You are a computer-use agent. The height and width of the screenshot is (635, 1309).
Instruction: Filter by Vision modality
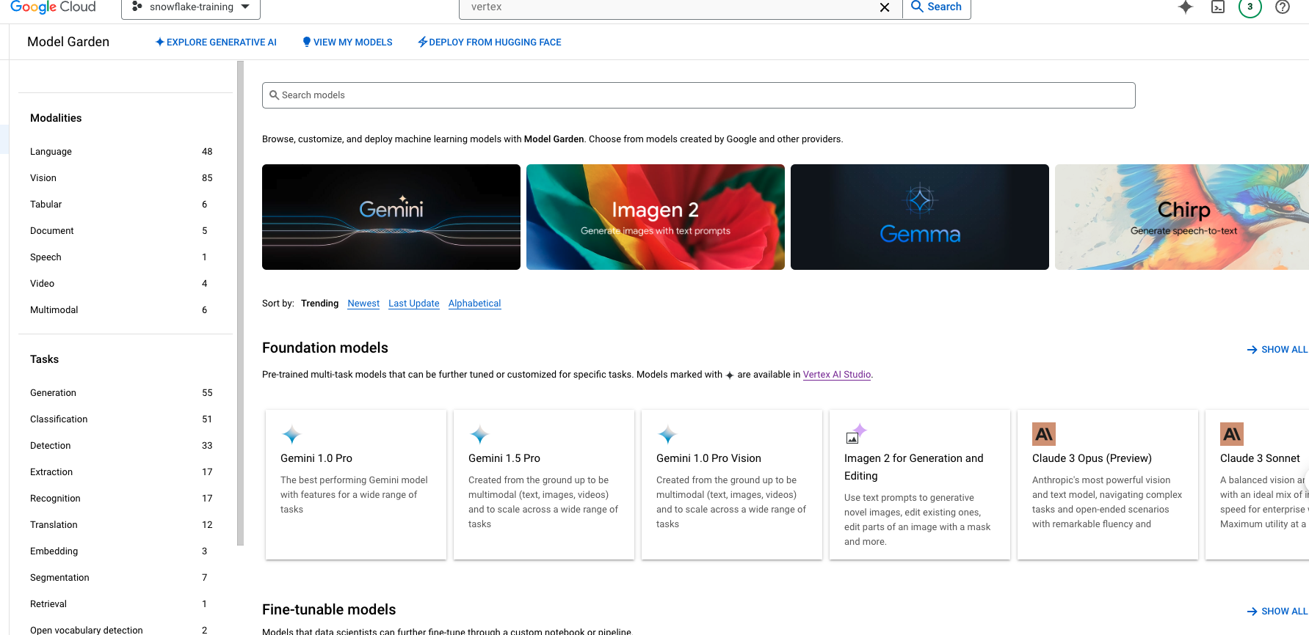43,178
